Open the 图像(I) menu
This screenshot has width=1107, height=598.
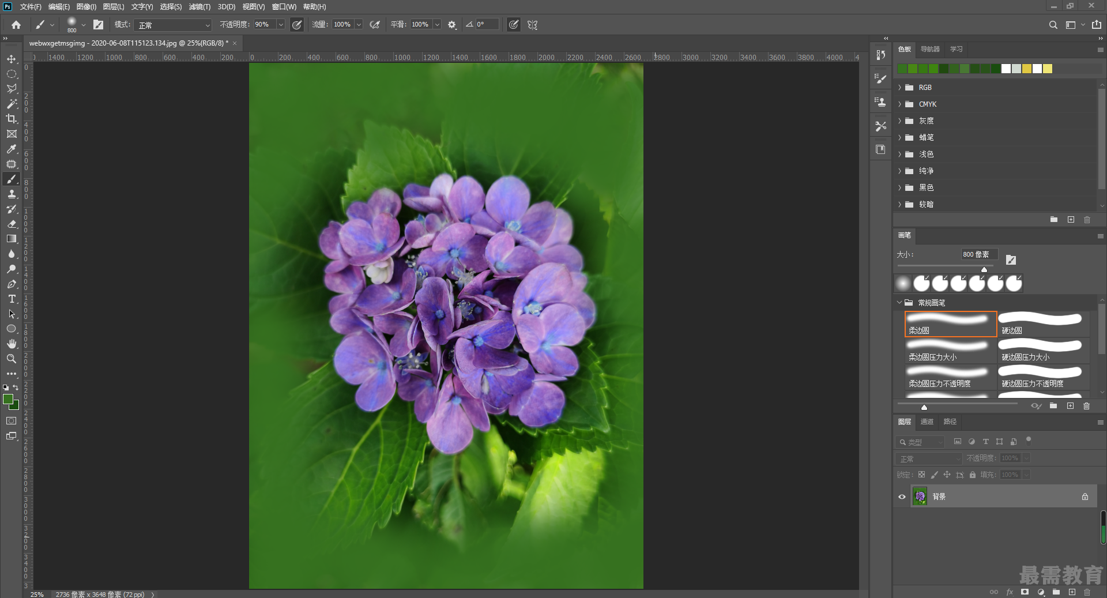point(86,7)
